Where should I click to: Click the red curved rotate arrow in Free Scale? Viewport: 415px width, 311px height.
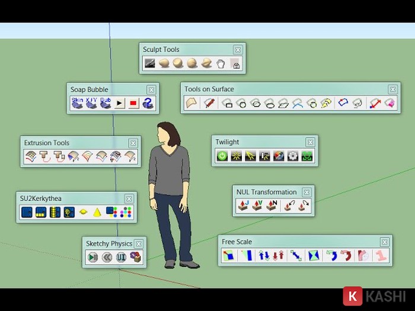[346, 256]
